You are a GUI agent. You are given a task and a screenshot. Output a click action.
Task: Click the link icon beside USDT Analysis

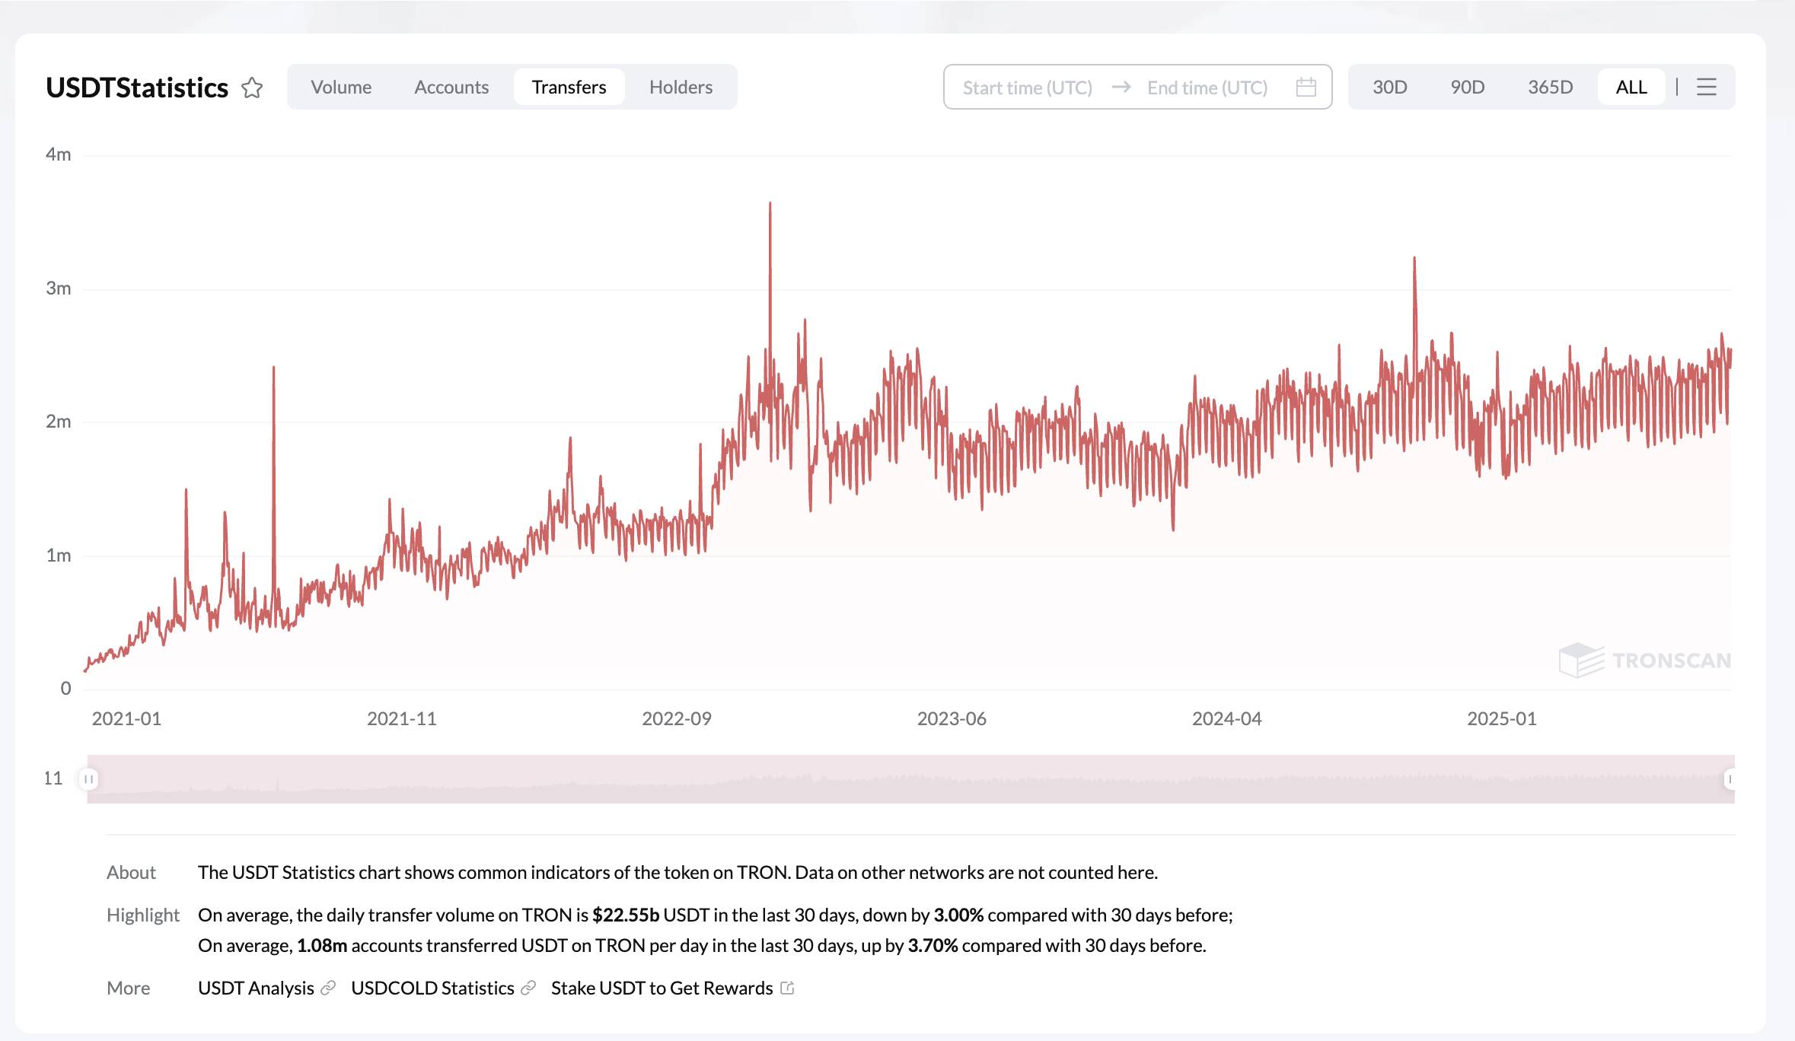coord(328,988)
